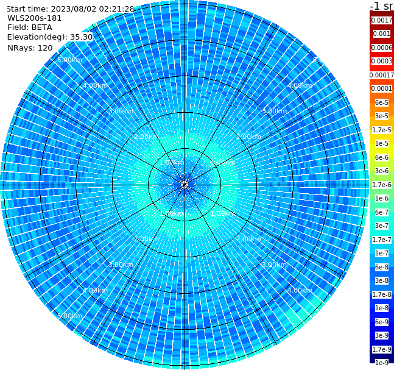The width and height of the screenshot is (394, 370).
Task: Click the NRays: 120 label
Action: tap(30, 48)
